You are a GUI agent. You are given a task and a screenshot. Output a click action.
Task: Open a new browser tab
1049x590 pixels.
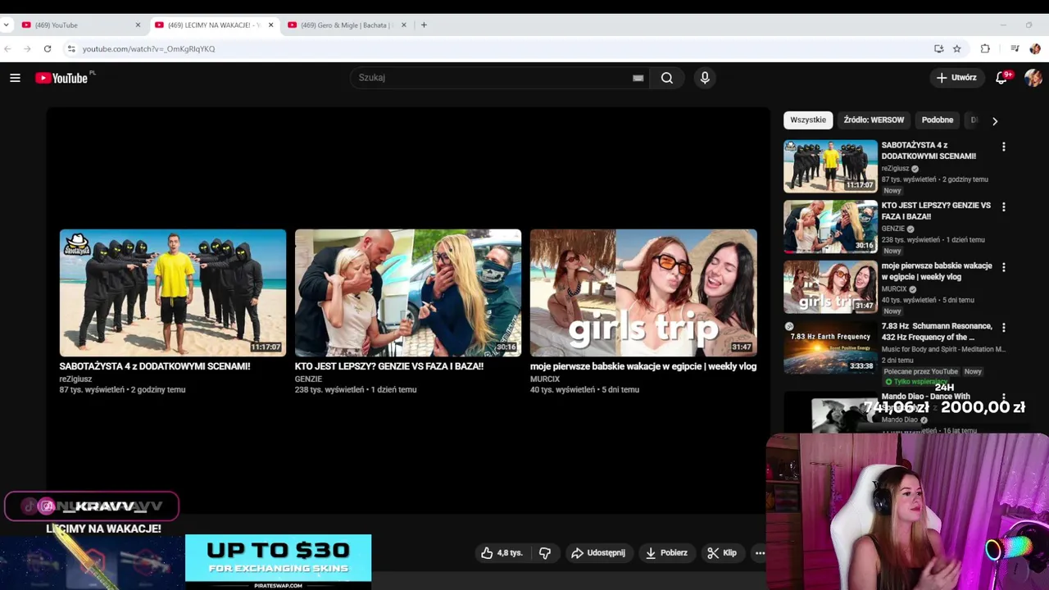424,25
